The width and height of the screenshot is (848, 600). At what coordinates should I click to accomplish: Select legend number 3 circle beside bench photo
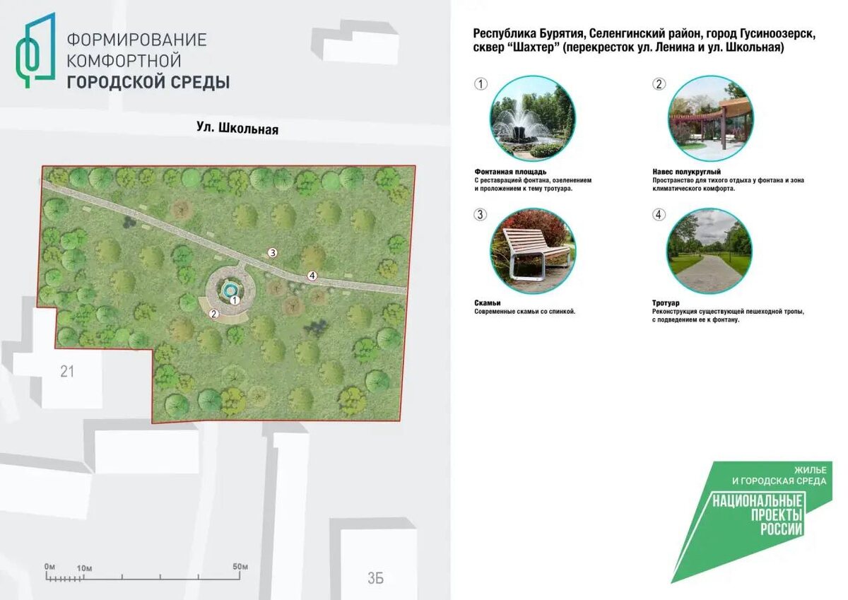(x=481, y=215)
